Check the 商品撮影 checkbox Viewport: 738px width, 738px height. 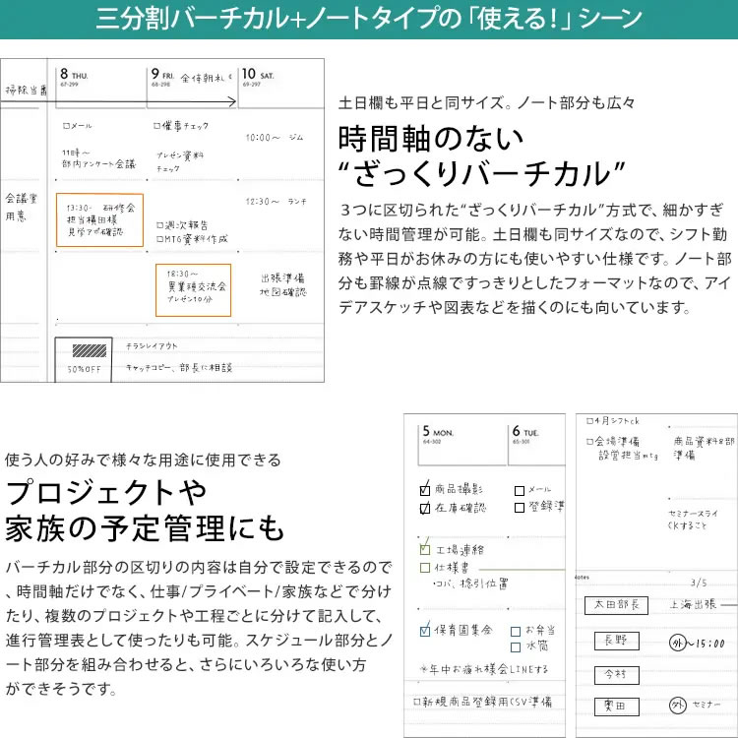425,489
